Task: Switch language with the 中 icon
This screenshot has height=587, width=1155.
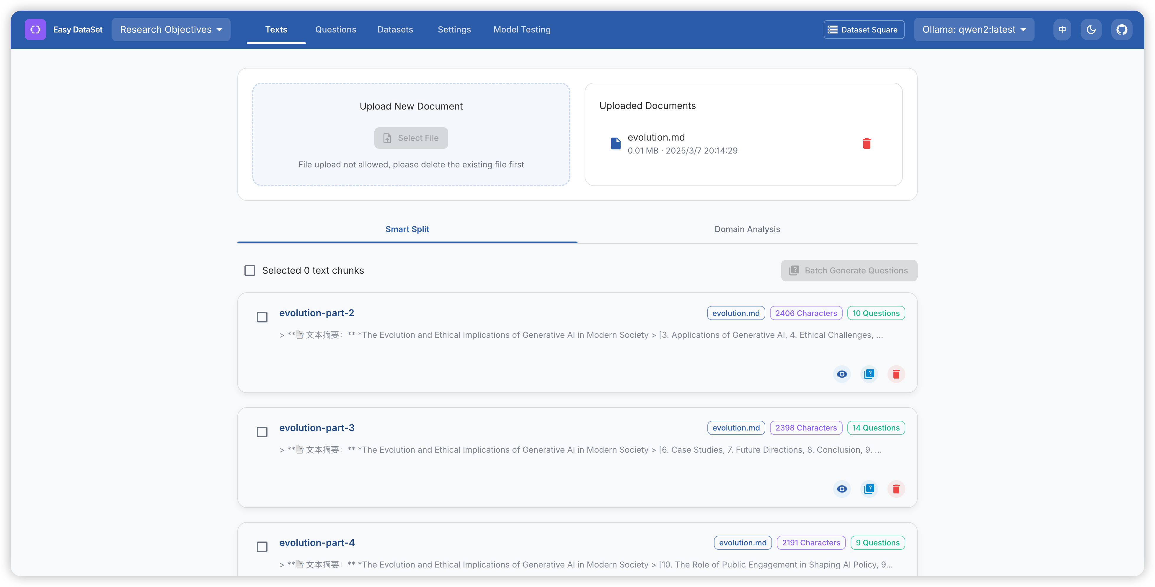Action: click(x=1062, y=30)
